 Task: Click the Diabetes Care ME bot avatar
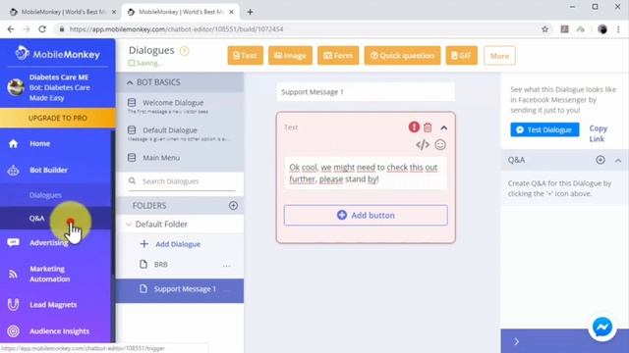tap(16, 87)
